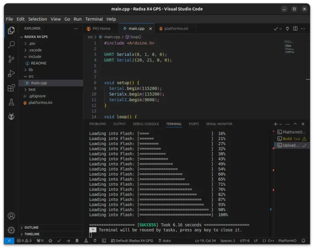Open the Source Control view
Screen dimensions: 314x249
pos(11,59)
